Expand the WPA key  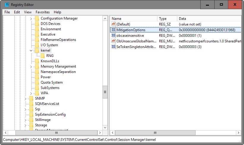(x=31, y=93)
